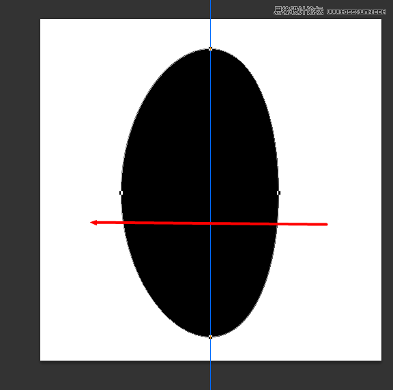
Task: Select the left anchor point of the ellipse
Action: coord(121,193)
